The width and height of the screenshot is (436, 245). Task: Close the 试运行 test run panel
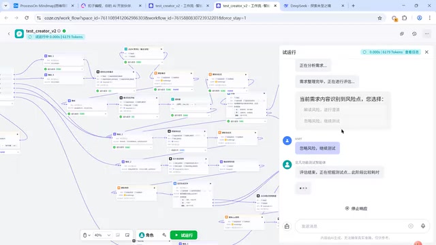(x=426, y=52)
